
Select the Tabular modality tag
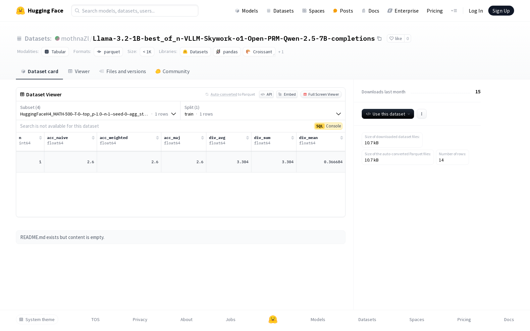pos(55,52)
